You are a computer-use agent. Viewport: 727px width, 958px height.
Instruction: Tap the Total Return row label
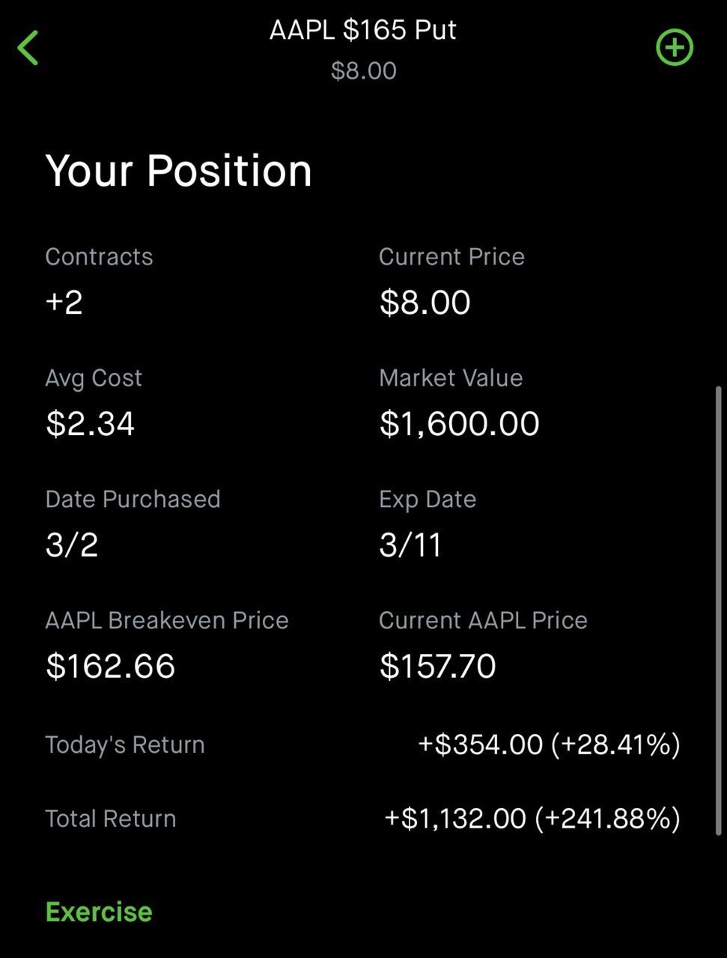tap(111, 818)
